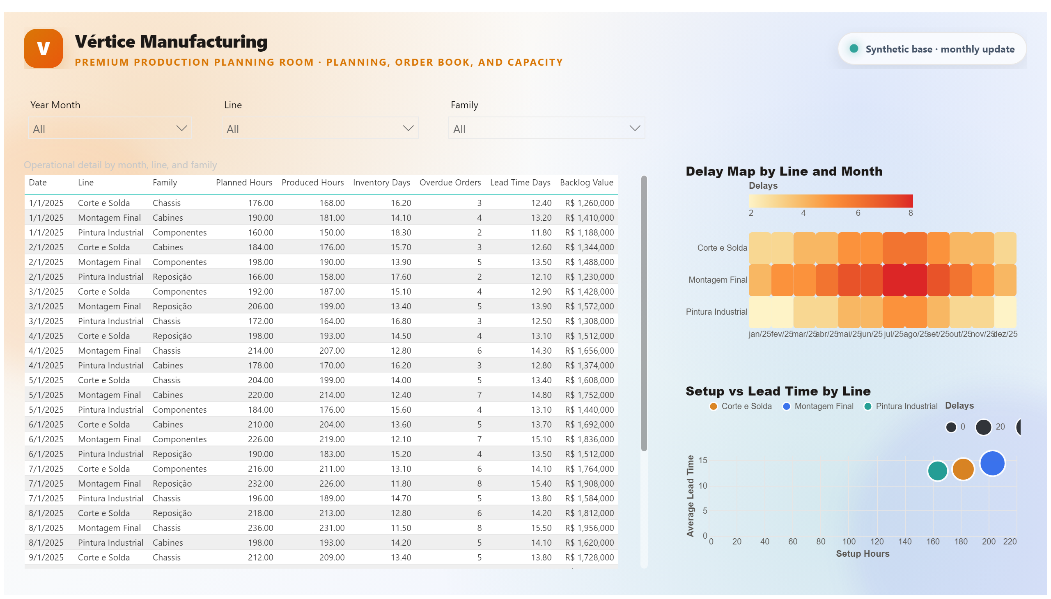Click the orange Corte e Solda bubble

(963, 469)
